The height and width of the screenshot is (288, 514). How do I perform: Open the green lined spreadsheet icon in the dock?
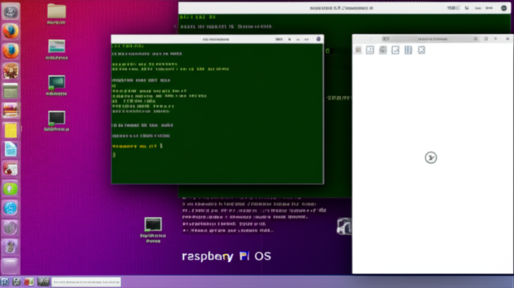pos(11,91)
